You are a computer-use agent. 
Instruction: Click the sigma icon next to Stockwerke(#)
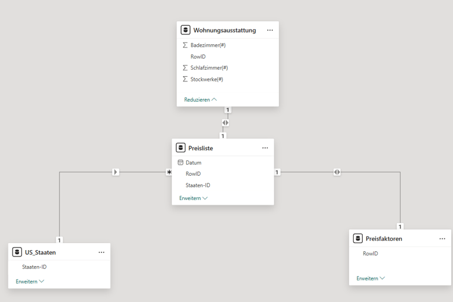(185, 79)
